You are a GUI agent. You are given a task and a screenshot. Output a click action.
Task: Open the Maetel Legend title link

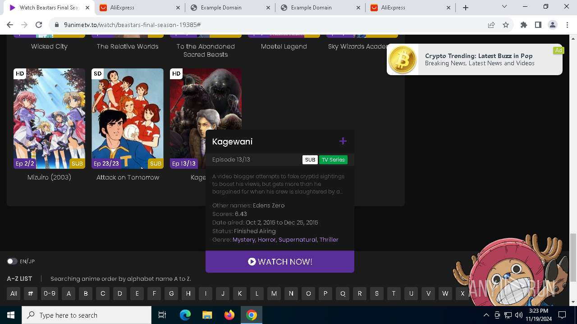pyautogui.click(x=284, y=46)
